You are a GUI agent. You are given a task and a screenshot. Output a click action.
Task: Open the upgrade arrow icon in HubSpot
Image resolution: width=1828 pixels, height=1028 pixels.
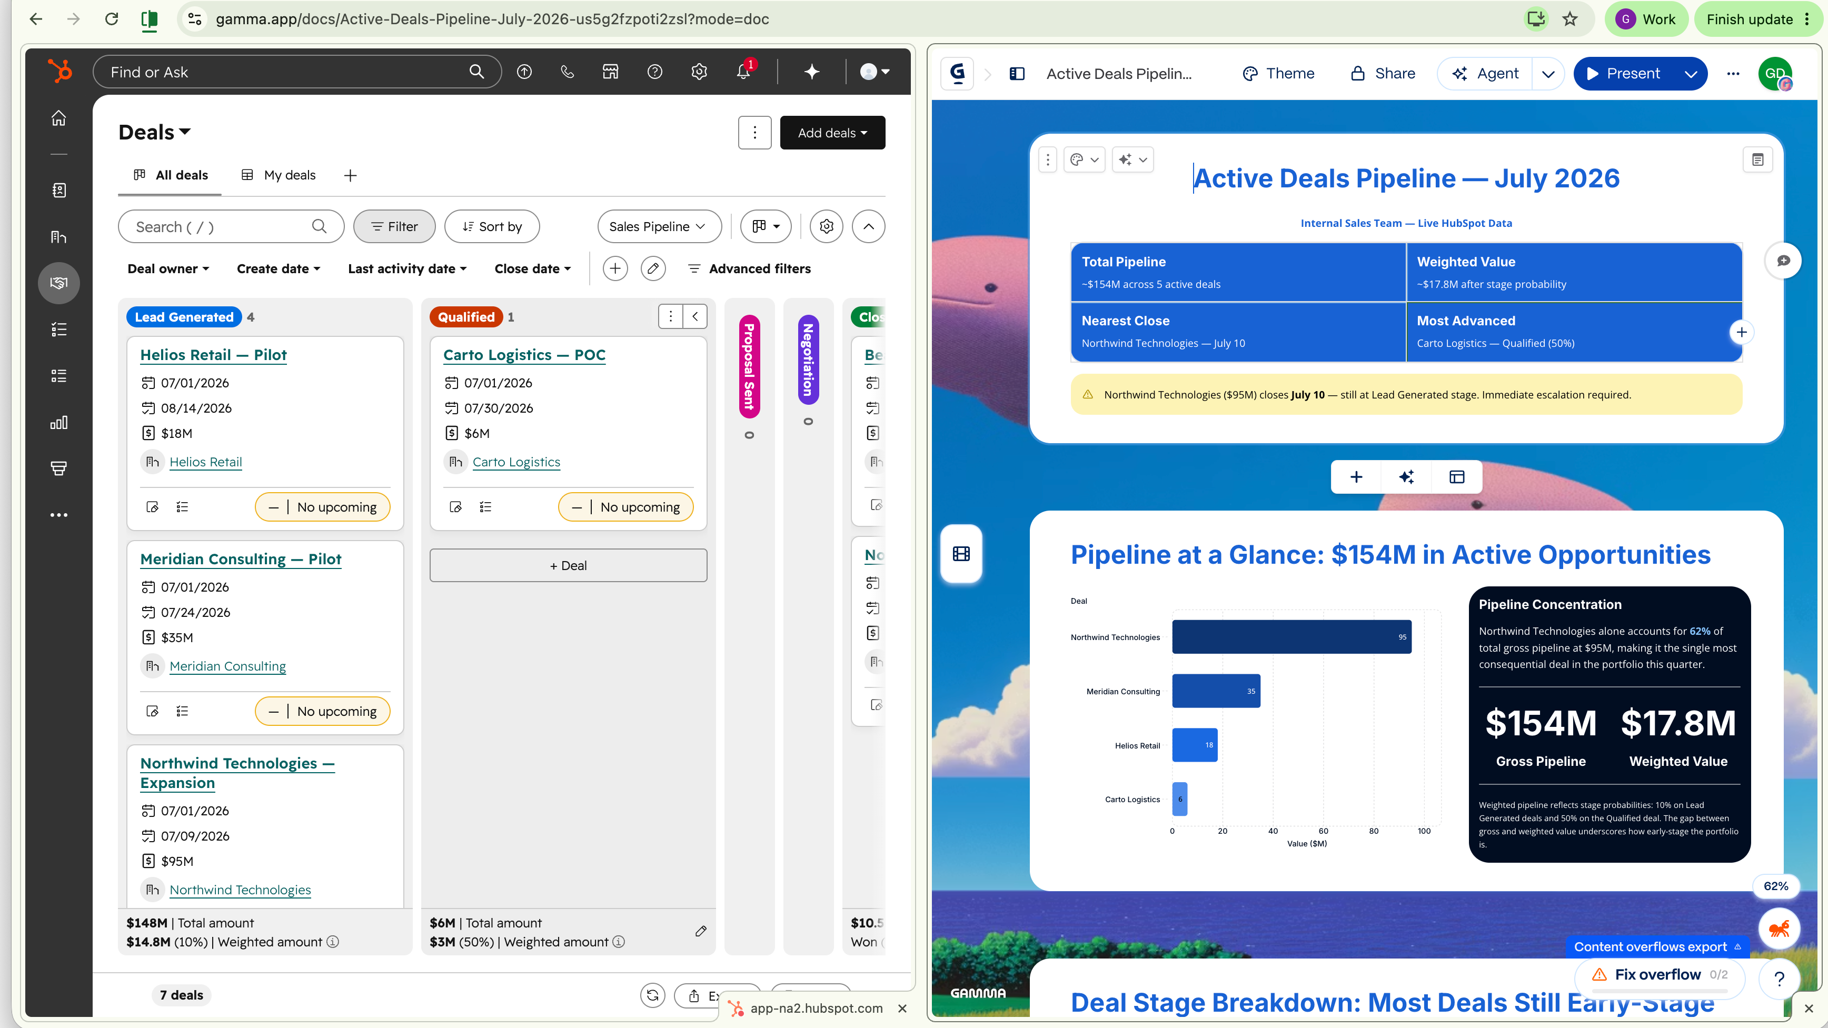point(524,72)
